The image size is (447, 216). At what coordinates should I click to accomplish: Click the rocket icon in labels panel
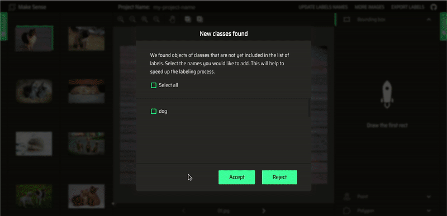click(387, 94)
